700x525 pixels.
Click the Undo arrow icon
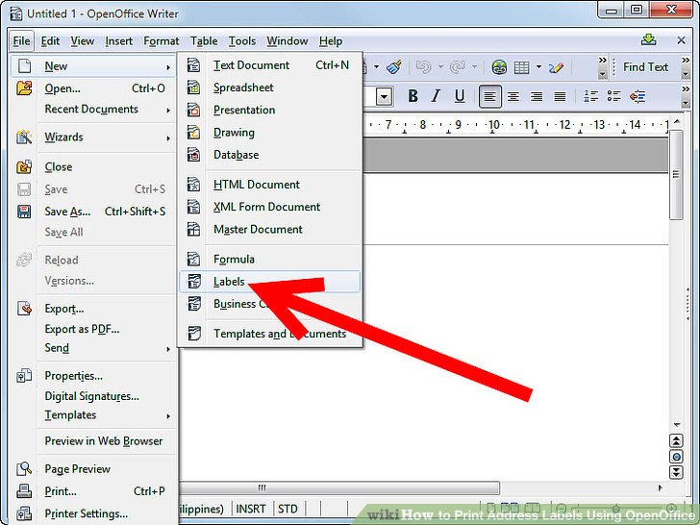tap(423, 67)
